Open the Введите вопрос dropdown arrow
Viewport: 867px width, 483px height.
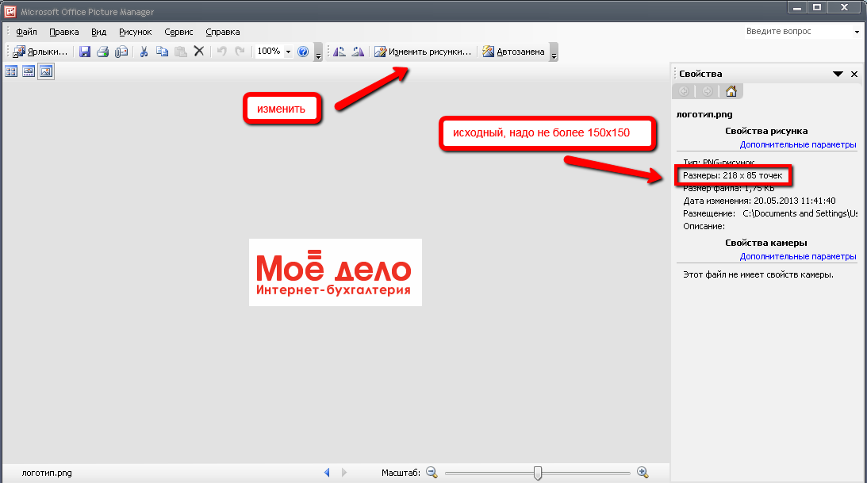[x=857, y=33]
